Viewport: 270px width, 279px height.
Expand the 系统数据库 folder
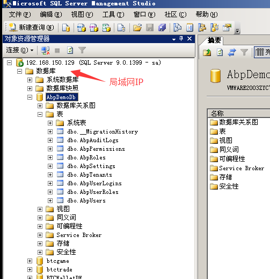30,80
